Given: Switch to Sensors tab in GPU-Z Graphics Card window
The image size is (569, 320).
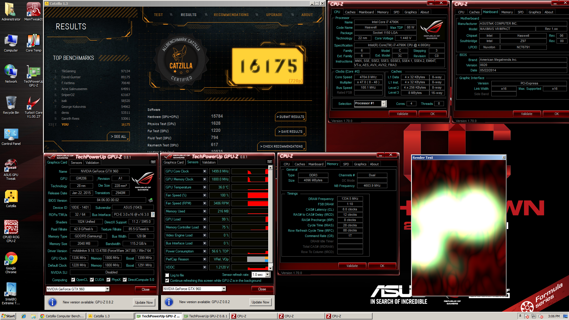Looking at the screenshot, I should 76,163.
